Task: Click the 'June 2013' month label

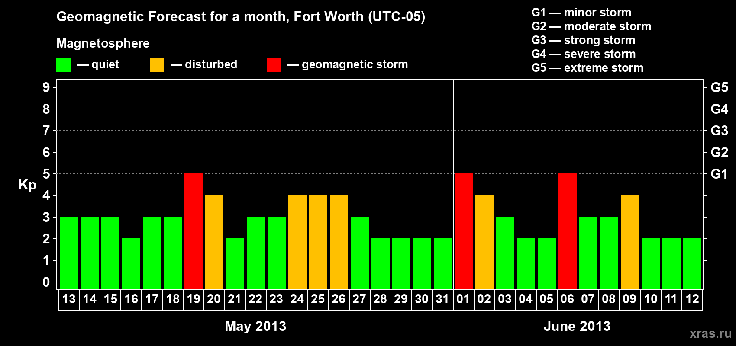Action: point(577,326)
